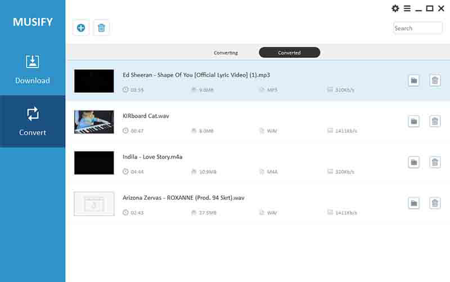Switch to the Converting tab
Screen dimensions: 450x282
226,53
